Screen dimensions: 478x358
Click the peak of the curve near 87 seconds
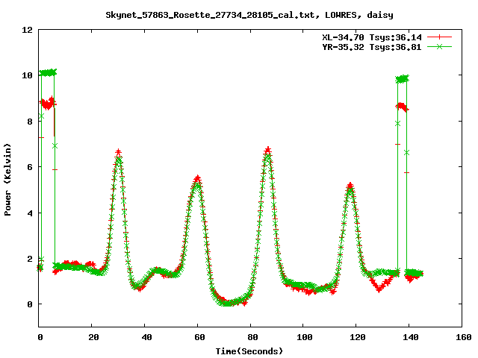pos(267,150)
